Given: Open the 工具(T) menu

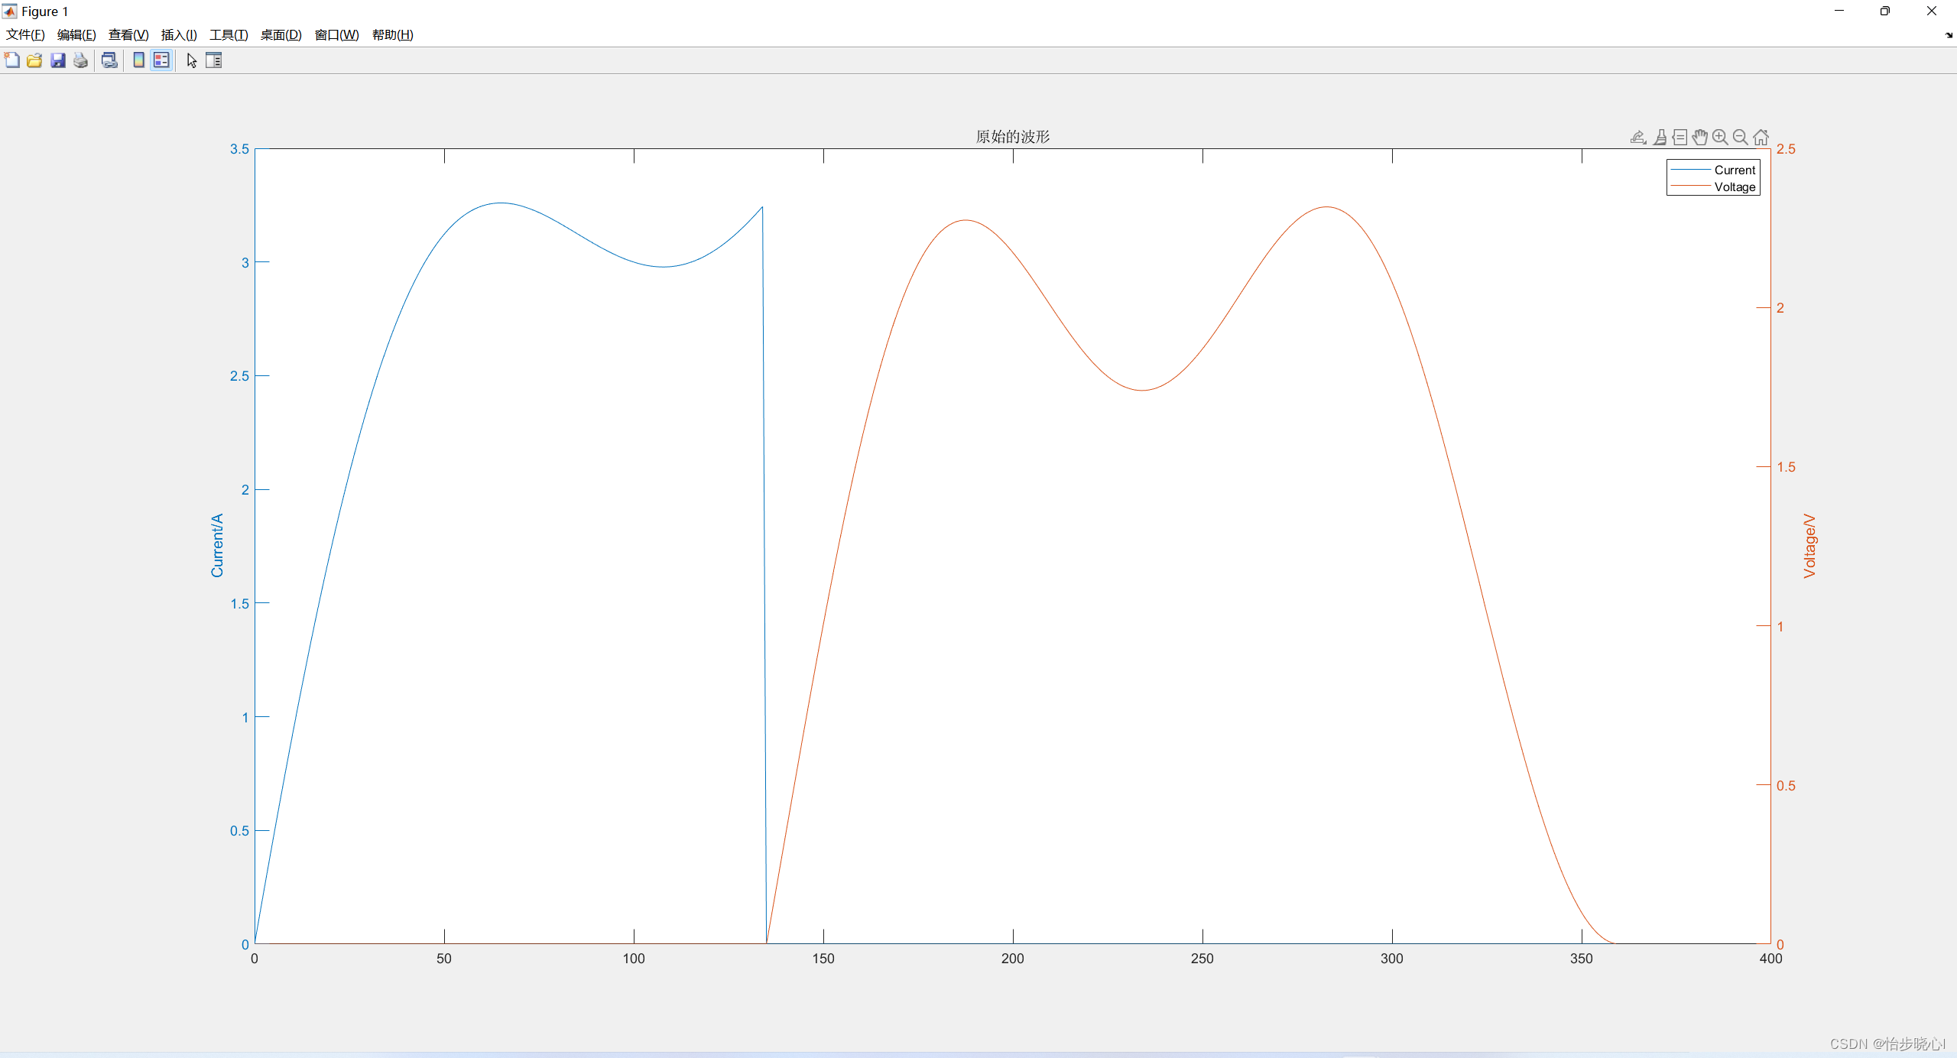Looking at the screenshot, I should (x=229, y=34).
